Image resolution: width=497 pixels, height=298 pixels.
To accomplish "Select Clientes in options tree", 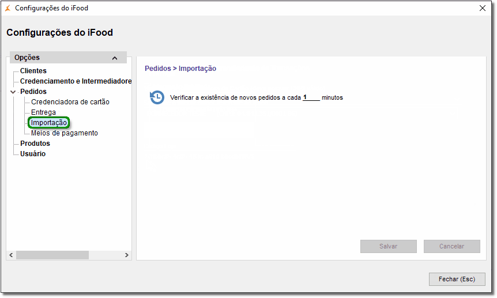I will click(x=33, y=71).
